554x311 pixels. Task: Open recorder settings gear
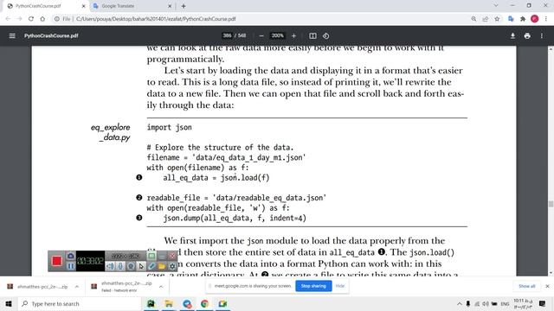point(172,266)
